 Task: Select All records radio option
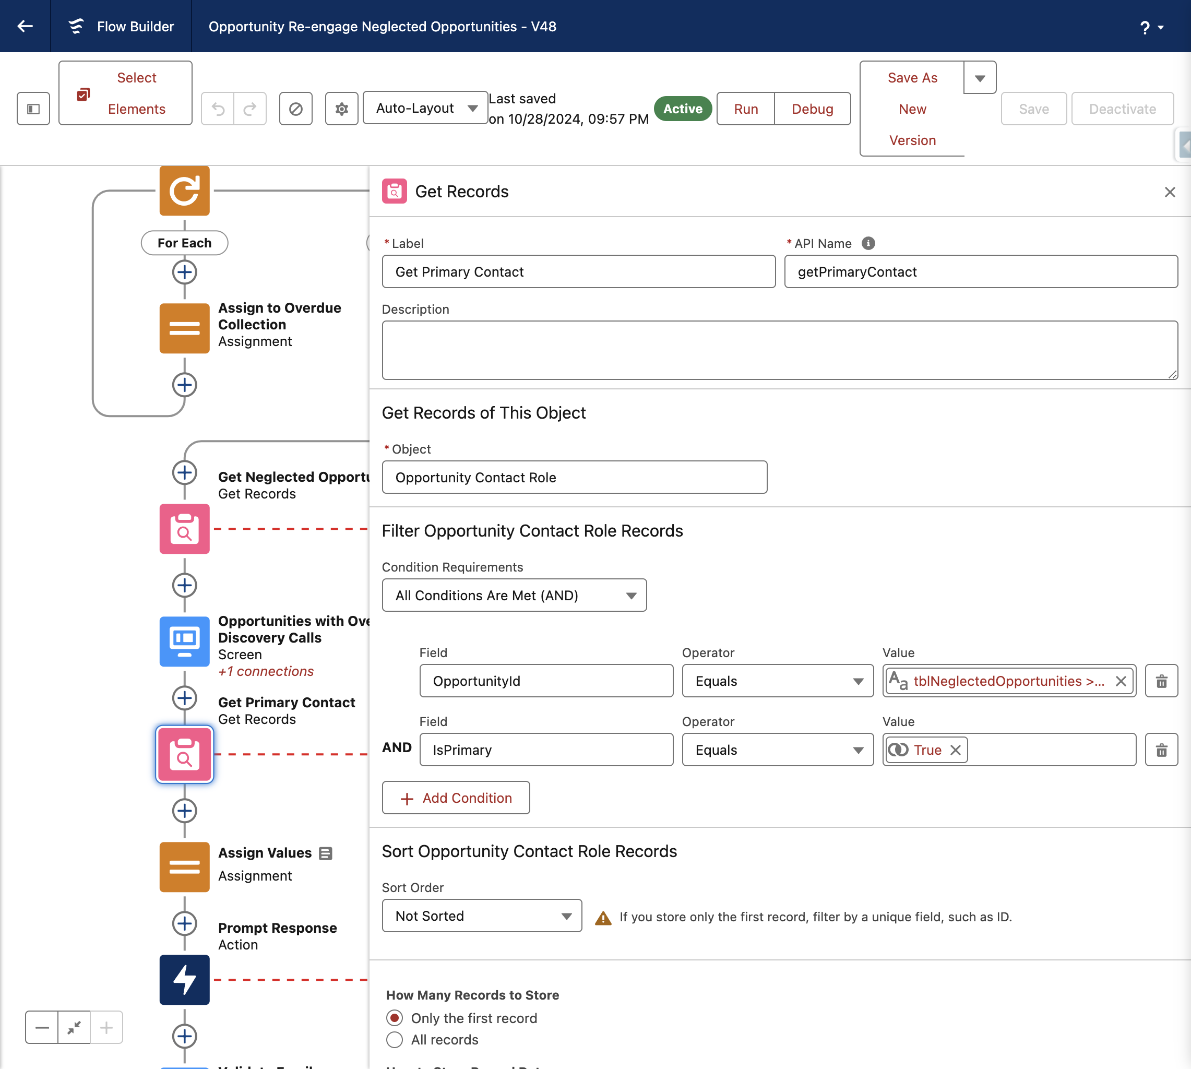tap(395, 1040)
